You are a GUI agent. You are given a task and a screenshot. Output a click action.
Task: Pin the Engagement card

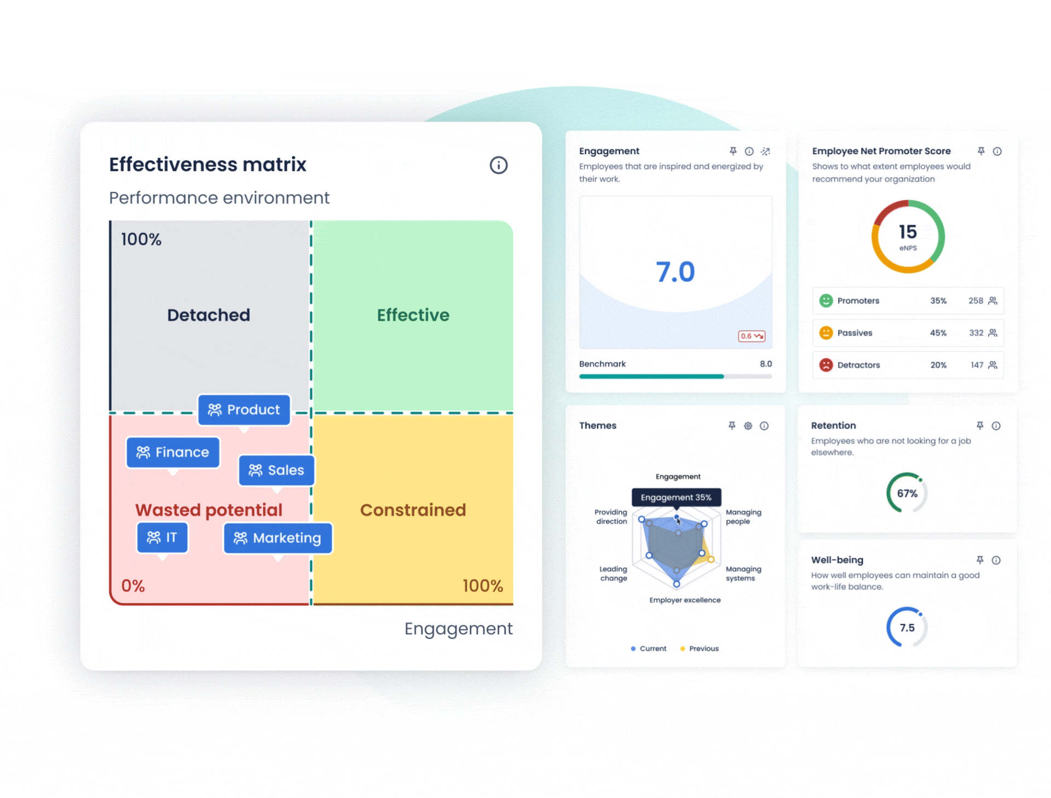click(x=733, y=151)
